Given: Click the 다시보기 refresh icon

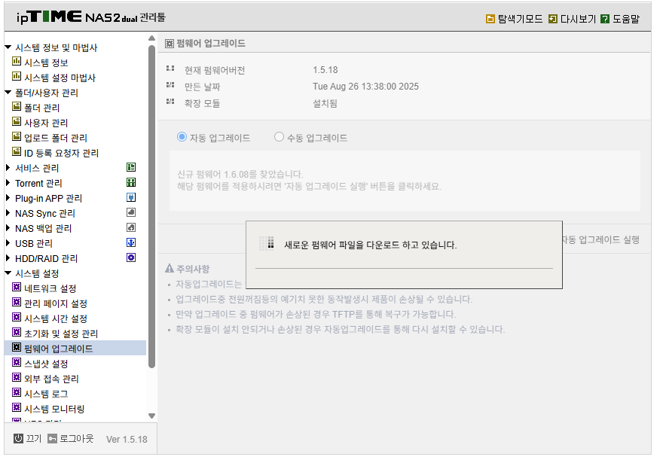Looking at the screenshot, I should pos(552,19).
